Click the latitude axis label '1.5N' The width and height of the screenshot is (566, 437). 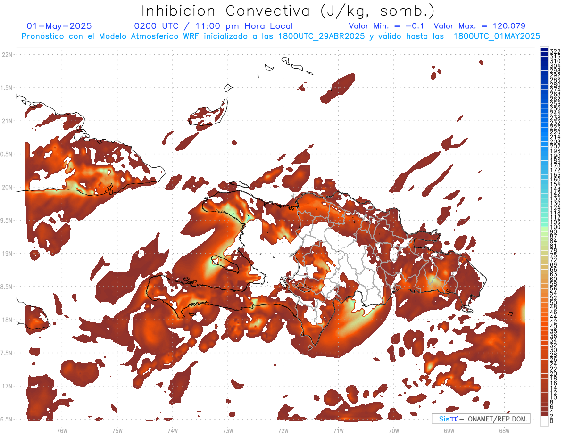tap(7, 88)
